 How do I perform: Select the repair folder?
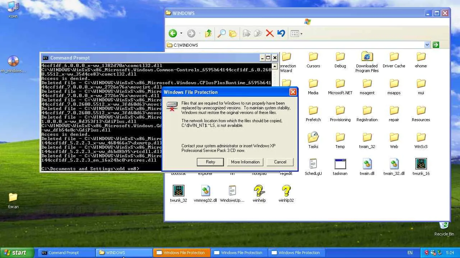pyautogui.click(x=394, y=114)
